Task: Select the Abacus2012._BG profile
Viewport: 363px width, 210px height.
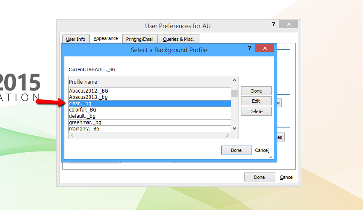Action: coord(150,91)
